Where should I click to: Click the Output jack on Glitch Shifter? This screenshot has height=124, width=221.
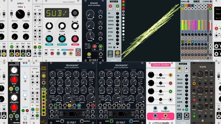(x=155, y=115)
